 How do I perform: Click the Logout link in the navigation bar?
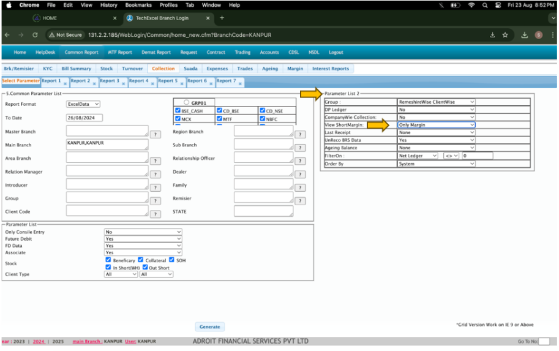(x=336, y=53)
